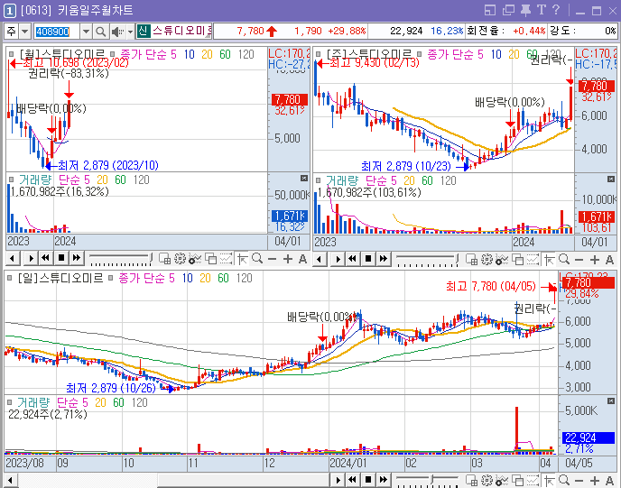621x488 pixels.
Task: Click the overlapping windows icon in title bar
Action: [508, 10]
